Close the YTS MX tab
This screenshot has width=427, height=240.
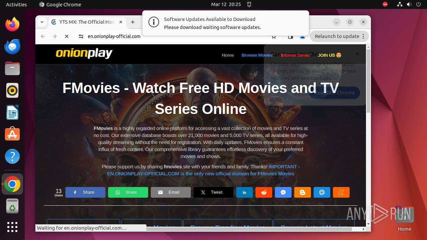click(121, 22)
